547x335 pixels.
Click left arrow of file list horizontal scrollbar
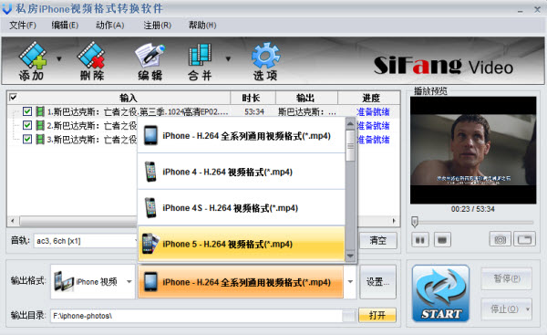(13, 221)
